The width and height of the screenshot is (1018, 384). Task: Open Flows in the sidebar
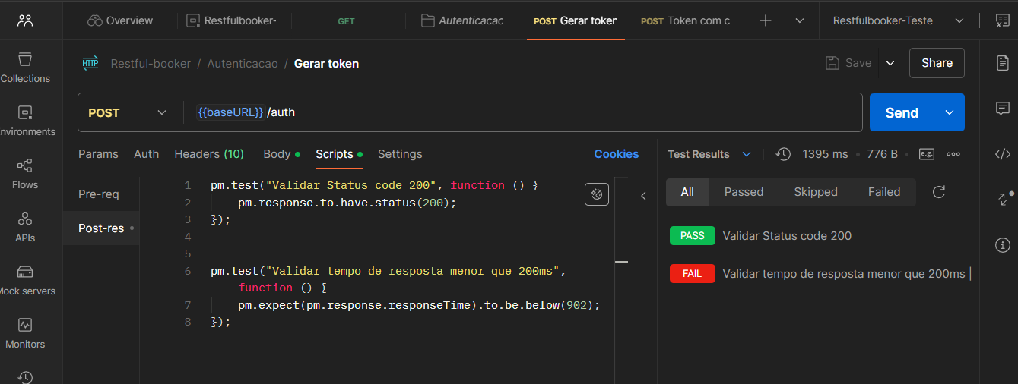[x=25, y=174]
